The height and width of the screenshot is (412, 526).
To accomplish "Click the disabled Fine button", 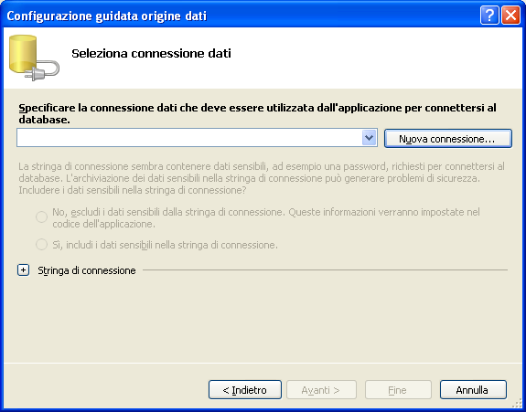I will click(398, 390).
